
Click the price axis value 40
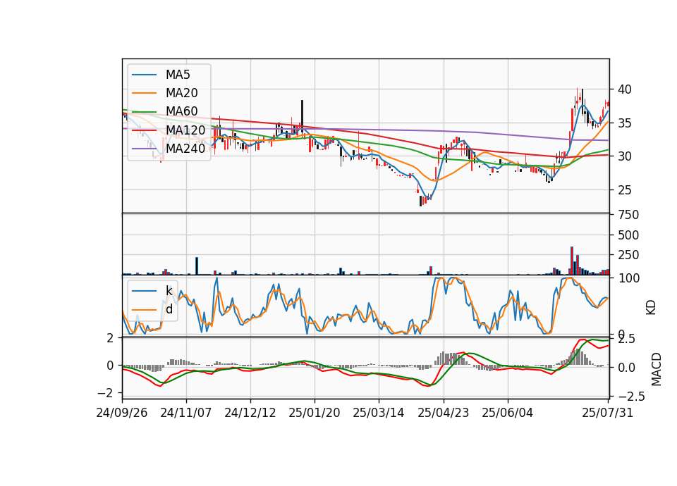625,89
